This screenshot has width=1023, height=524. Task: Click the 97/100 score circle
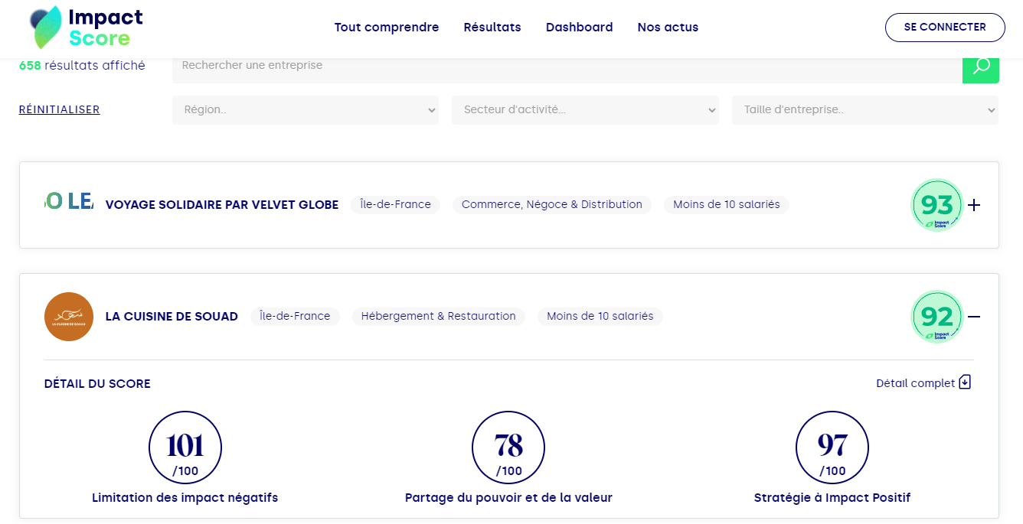pos(832,448)
